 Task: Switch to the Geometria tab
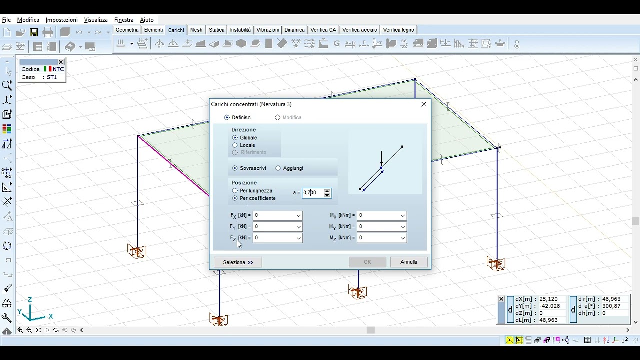coord(127,30)
